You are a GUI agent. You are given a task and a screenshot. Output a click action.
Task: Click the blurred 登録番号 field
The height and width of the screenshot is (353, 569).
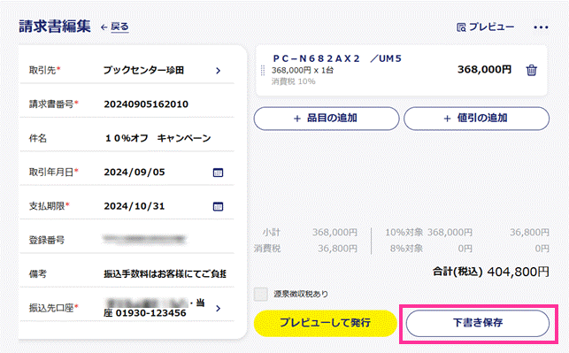(x=144, y=239)
